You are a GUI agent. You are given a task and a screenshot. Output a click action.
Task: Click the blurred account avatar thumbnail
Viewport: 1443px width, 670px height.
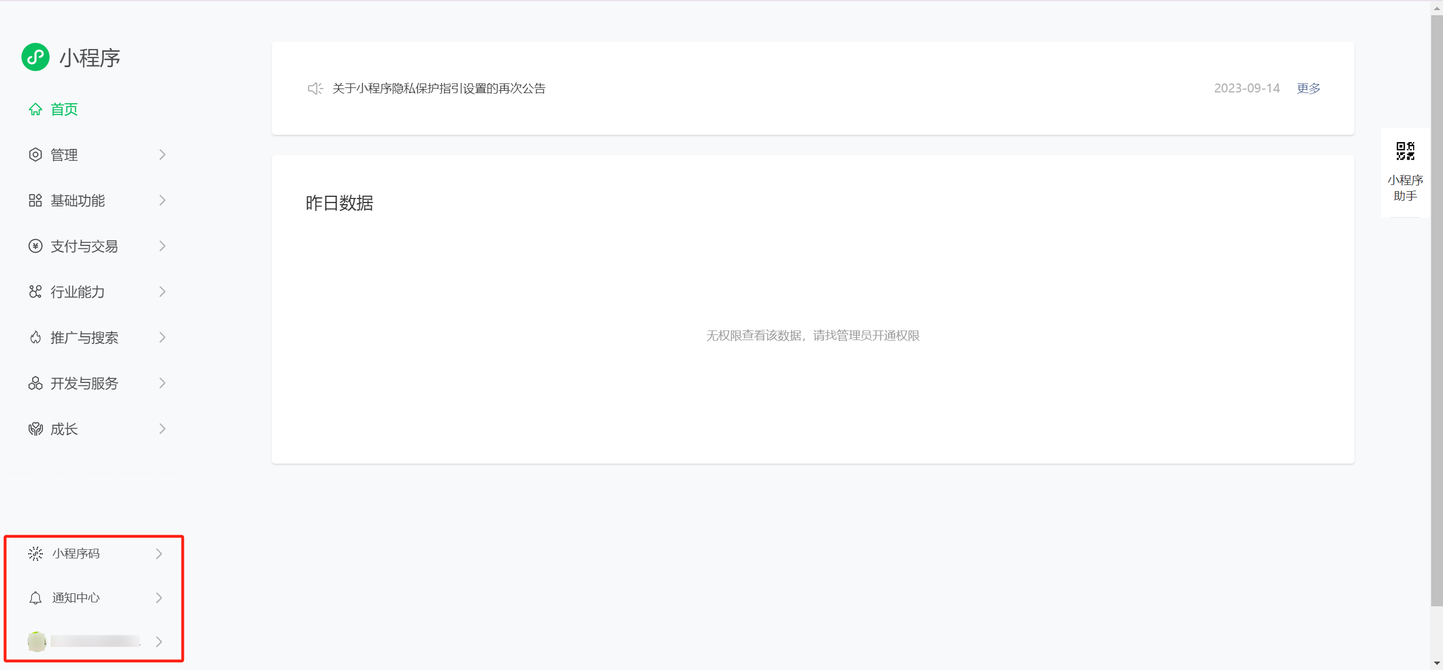[x=37, y=641]
